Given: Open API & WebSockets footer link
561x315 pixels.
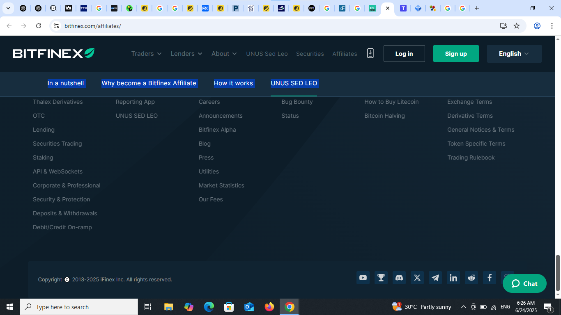Looking at the screenshot, I should point(57,171).
